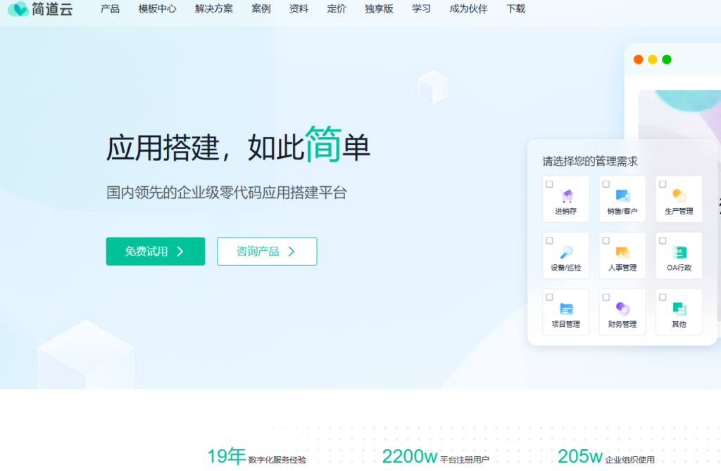Check the 进销存 checkbox
The height and width of the screenshot is (471, 721).
(549, 184)
